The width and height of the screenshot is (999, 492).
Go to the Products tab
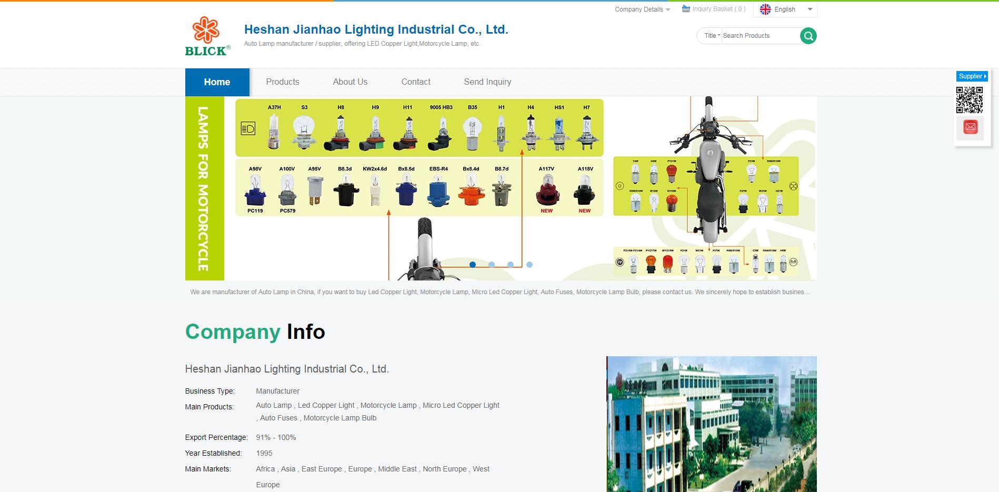[283, 82]
